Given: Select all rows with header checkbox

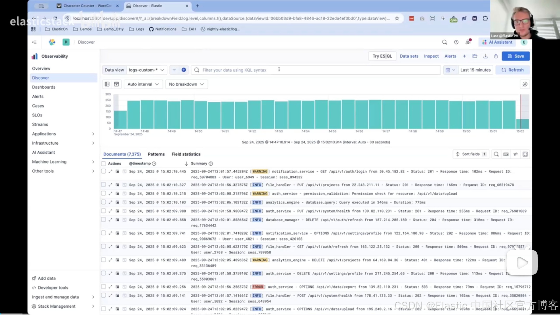Looking at the screenshot, I should pyautogui.click(x=104, y=164).
